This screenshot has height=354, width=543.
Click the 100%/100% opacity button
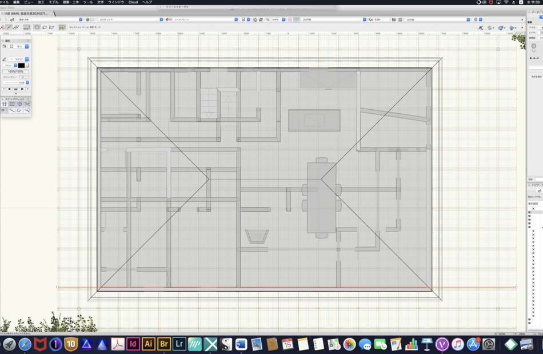coord(15,71)
